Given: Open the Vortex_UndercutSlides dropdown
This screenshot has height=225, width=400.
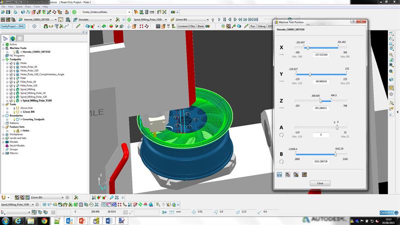Looking at the screenshot, I should coord(129,12).
